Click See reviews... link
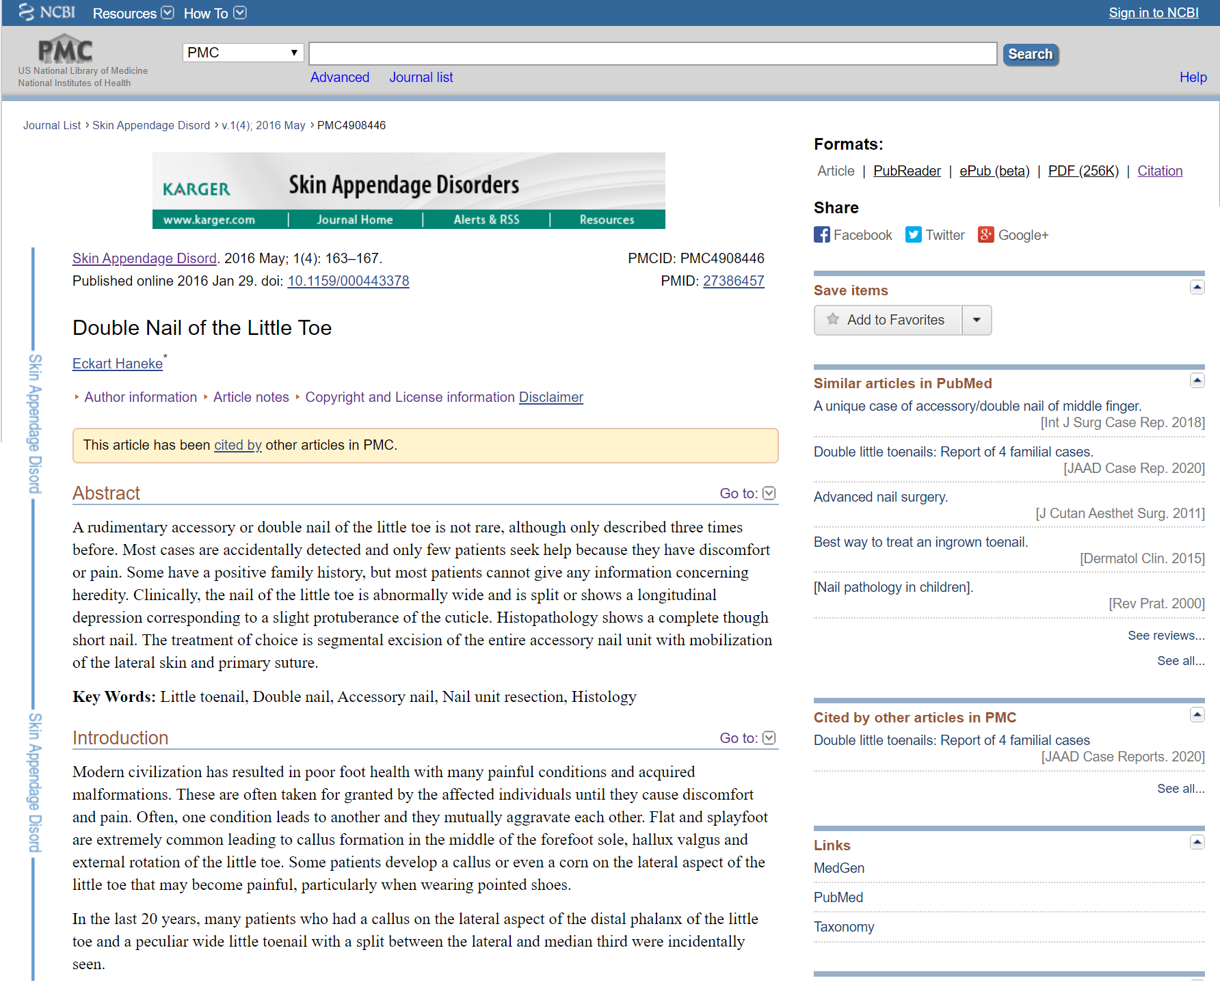The width and height of the screenshot is (1220, 989). pyautogui.click(x=1166, y=636)
